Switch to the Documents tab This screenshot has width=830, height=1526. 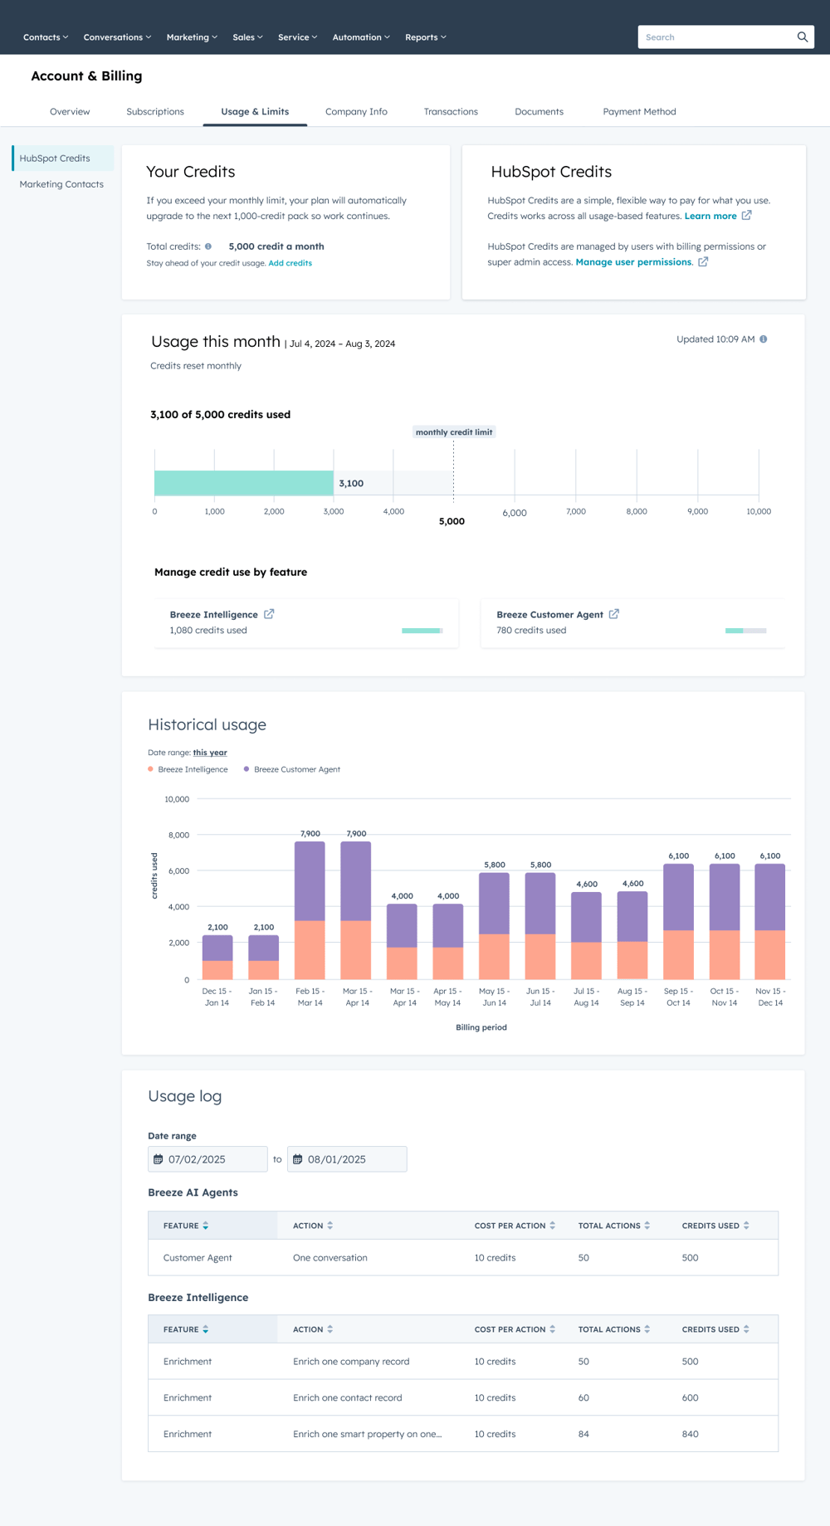point(539,111)
